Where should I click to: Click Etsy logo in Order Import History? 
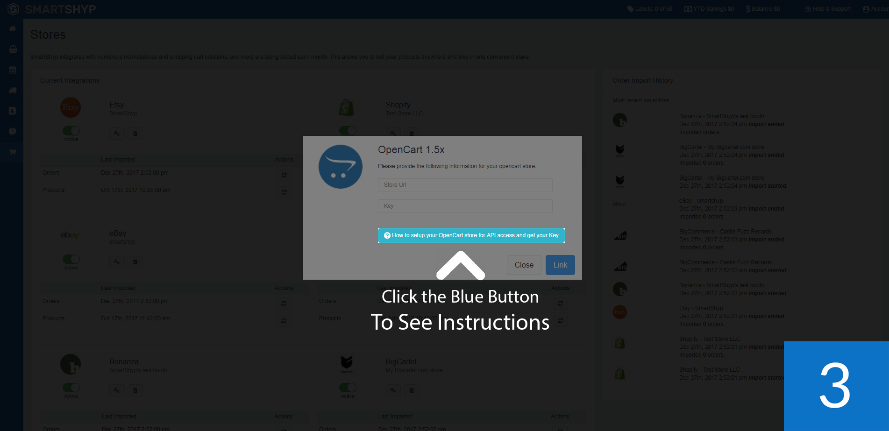pyautogui.click(x=620, y=312)
